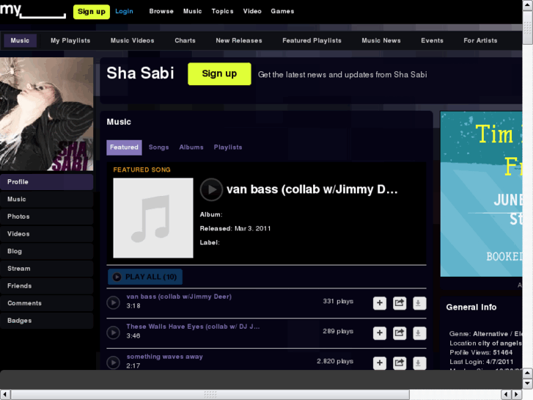Download the van bass 331 plays track
Image resolution: width=533 pixels, height=400 pixels.
point(419,303)
